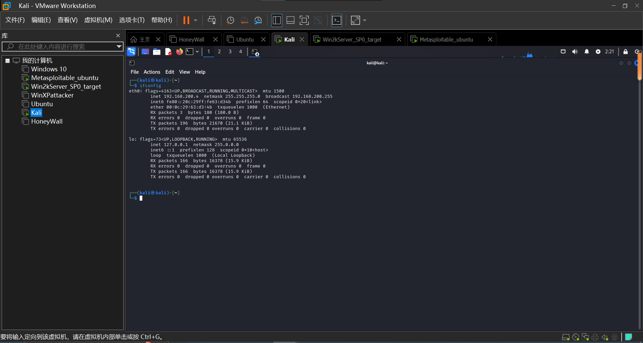643x343 pixels.
Task: Click the library search input field
Action: (62, 47)
